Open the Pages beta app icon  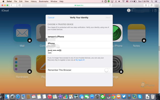(41, 64)
